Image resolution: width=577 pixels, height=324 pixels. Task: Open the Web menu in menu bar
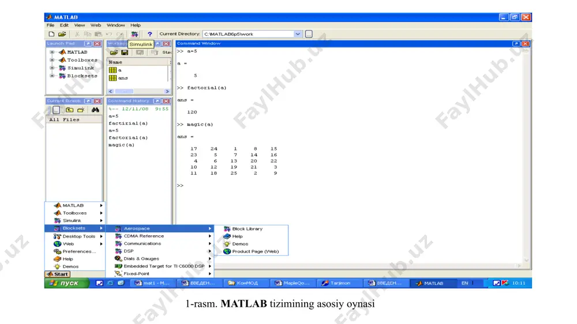pos(96,25)
